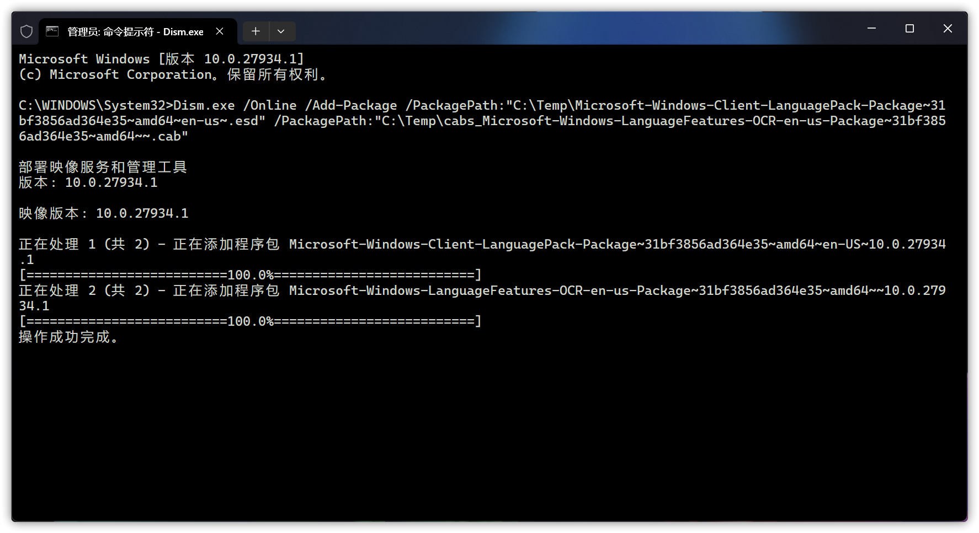Open a new terminal tab with the plus icon

tap(255, 31)
